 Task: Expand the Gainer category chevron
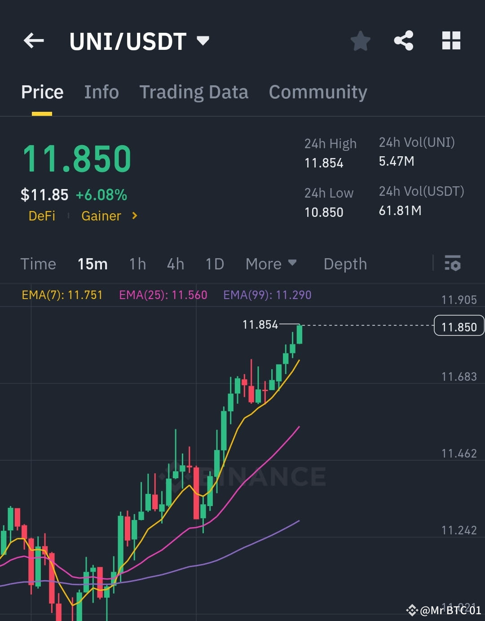[134, 216]
